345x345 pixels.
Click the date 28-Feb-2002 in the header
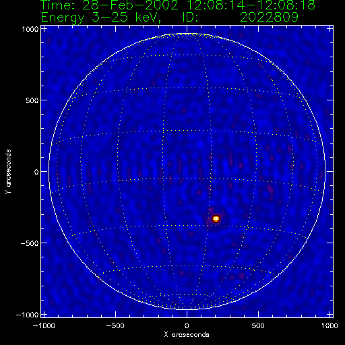pyautogui.click(x=130, y=5)
